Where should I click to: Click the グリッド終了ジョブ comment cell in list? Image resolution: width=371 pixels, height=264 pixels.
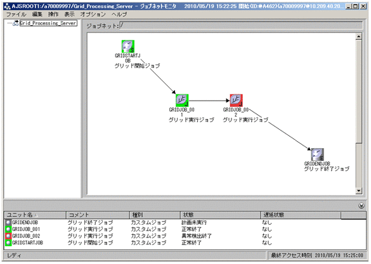91,222
